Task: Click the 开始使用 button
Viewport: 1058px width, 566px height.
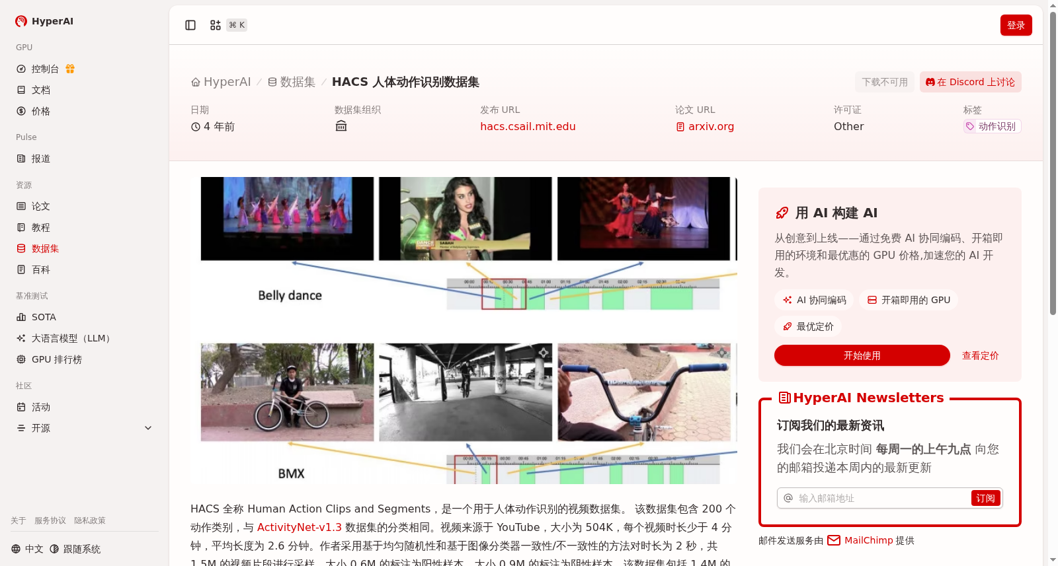Action: (x=862, y=355)
